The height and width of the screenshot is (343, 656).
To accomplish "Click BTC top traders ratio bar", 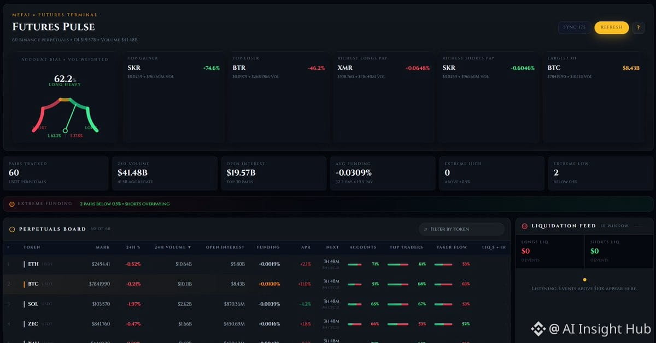I will (399, 284).
